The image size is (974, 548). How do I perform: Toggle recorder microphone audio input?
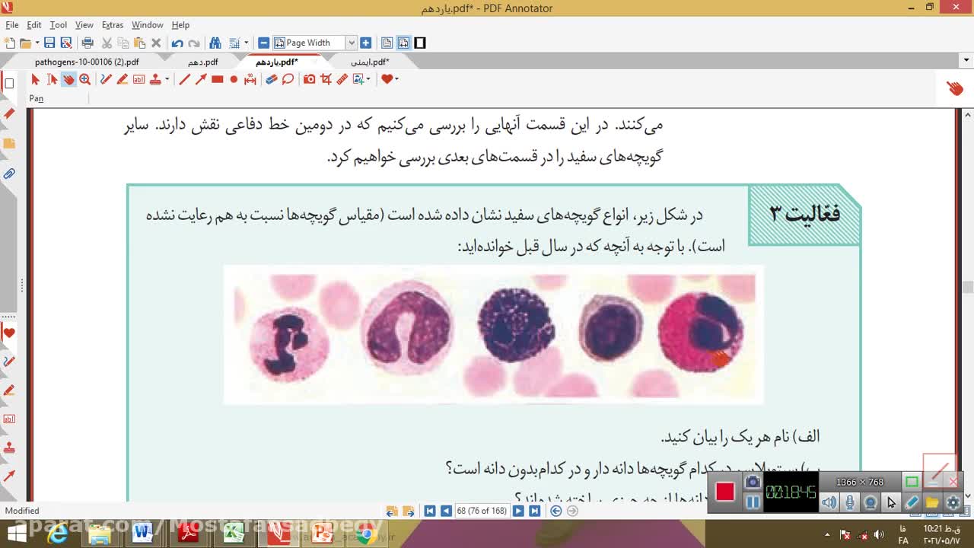(x=850, y=502)
